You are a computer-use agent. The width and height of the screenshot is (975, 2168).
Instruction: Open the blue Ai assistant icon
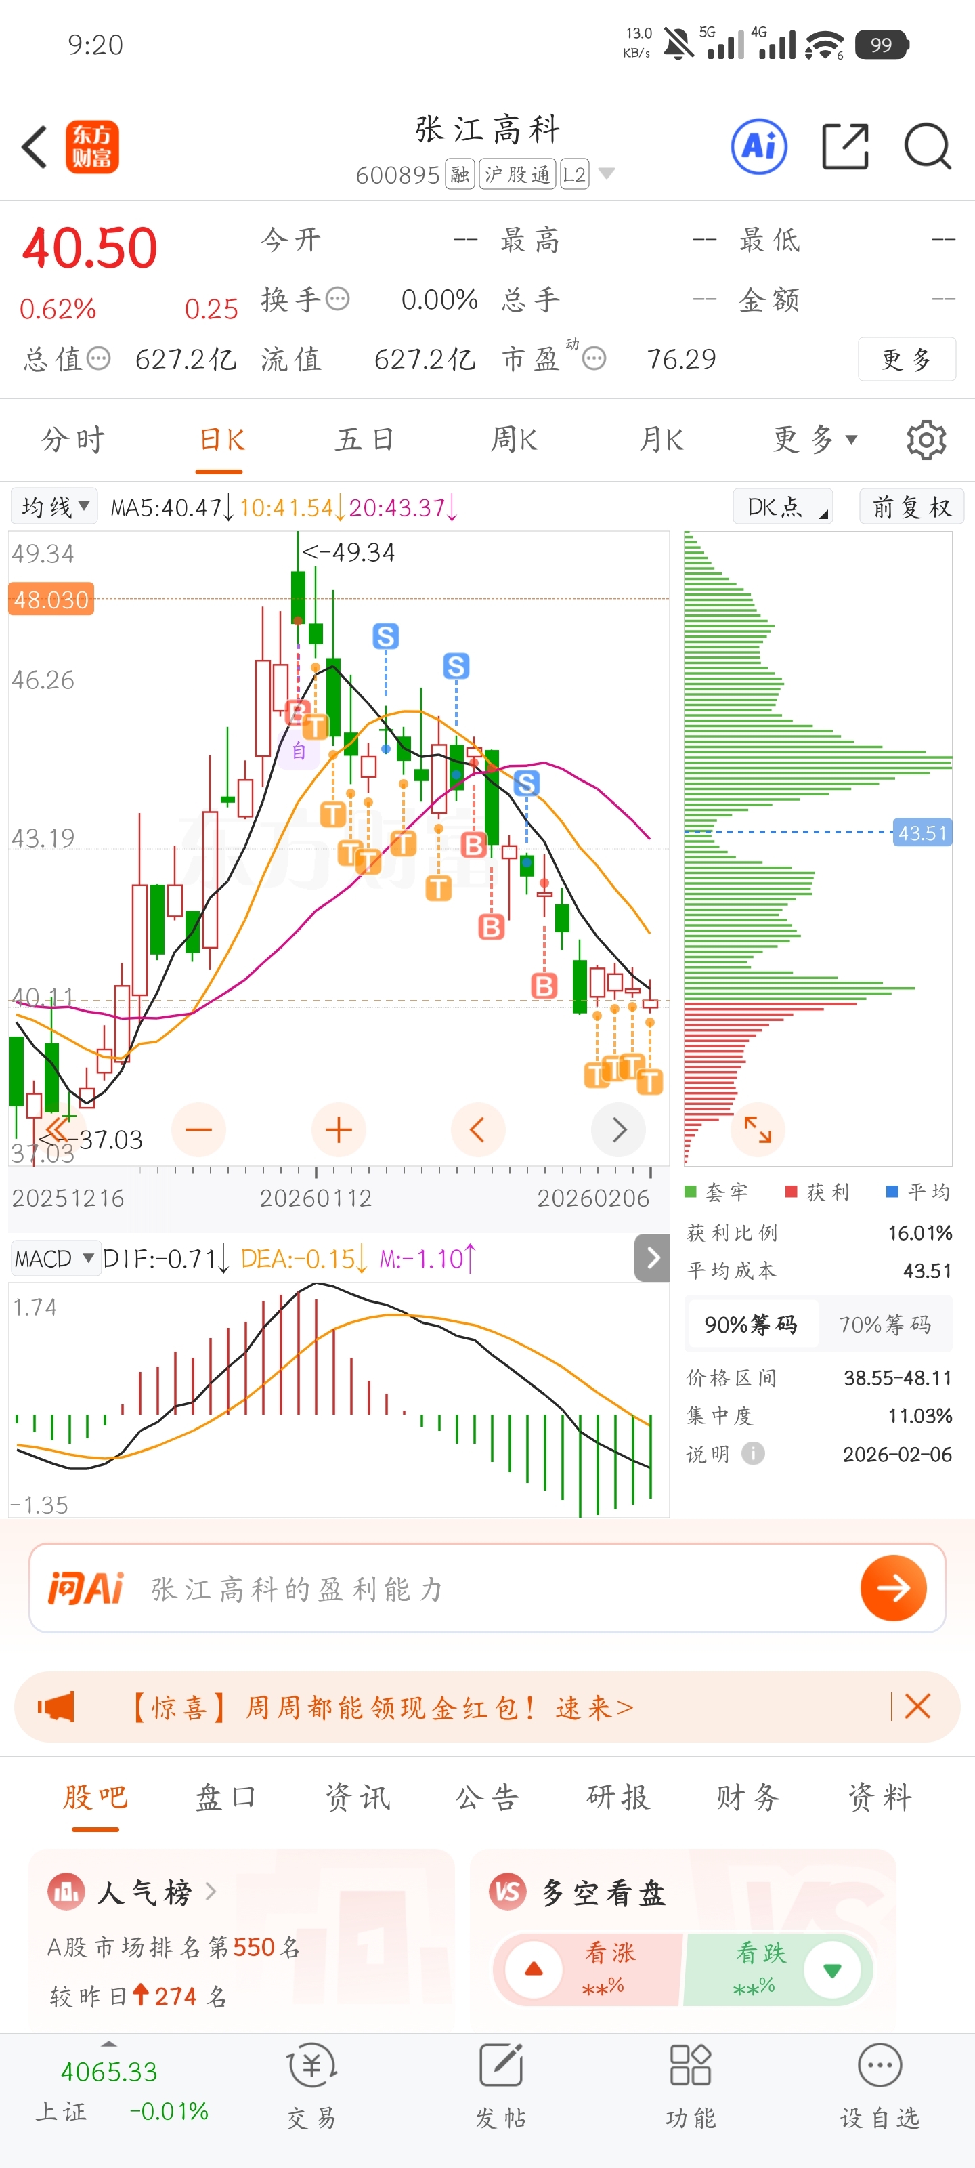759,146
